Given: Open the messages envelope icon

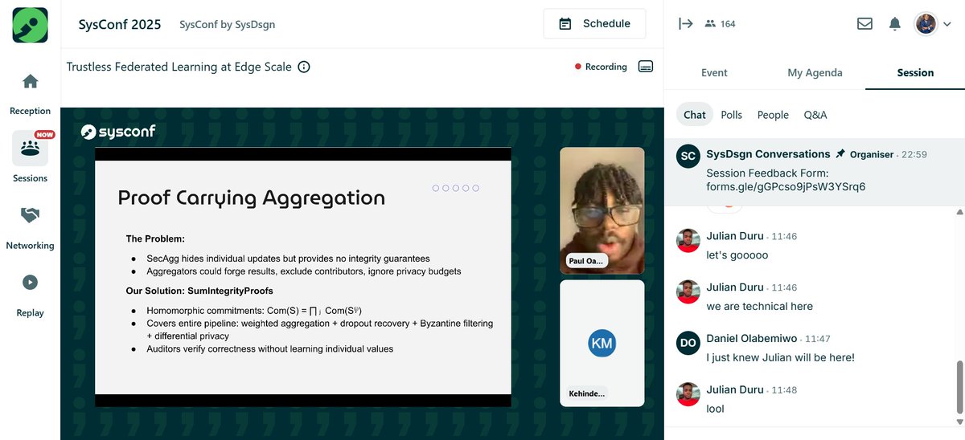Looking at the screenshot, I should [x=864, y=24].
